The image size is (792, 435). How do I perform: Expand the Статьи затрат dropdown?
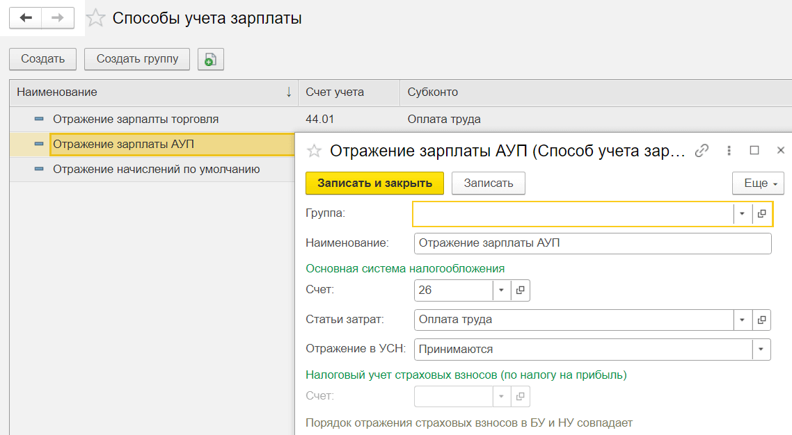click(743, 320)
